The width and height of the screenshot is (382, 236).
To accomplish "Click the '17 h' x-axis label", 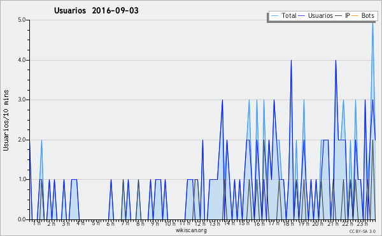I will [x=274, y=223].
